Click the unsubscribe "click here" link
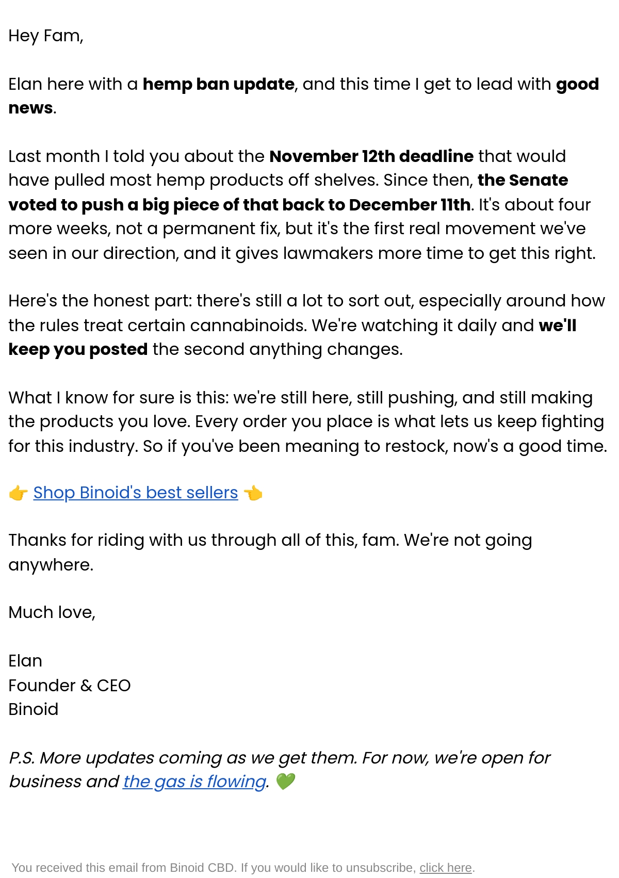619x878 pixels. coord(446,868)
